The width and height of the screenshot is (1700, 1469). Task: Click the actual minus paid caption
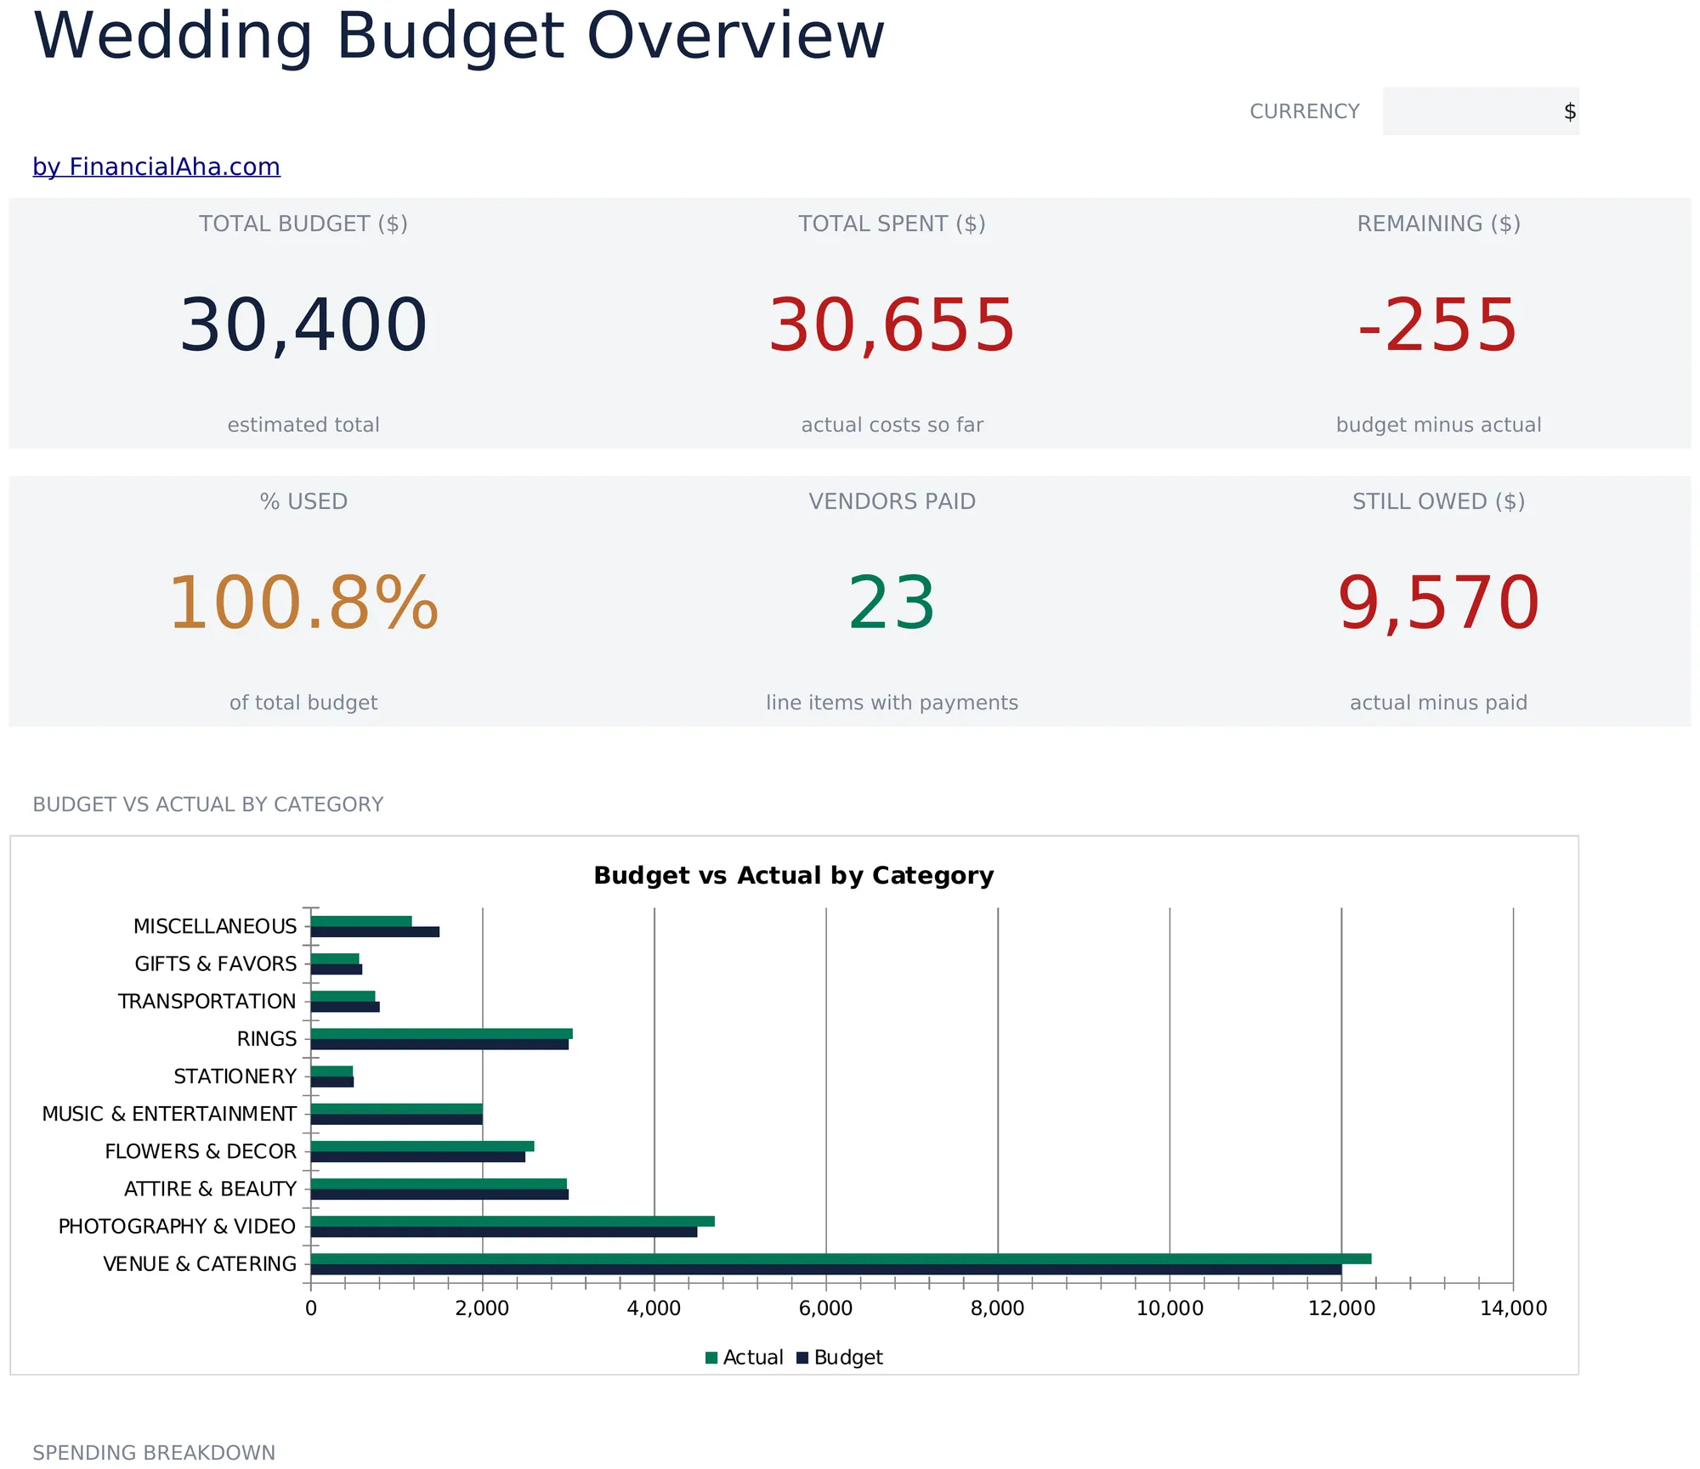1438,703
